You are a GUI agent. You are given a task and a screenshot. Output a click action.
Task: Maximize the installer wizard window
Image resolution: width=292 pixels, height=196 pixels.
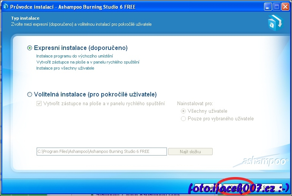tap(277, 7)
